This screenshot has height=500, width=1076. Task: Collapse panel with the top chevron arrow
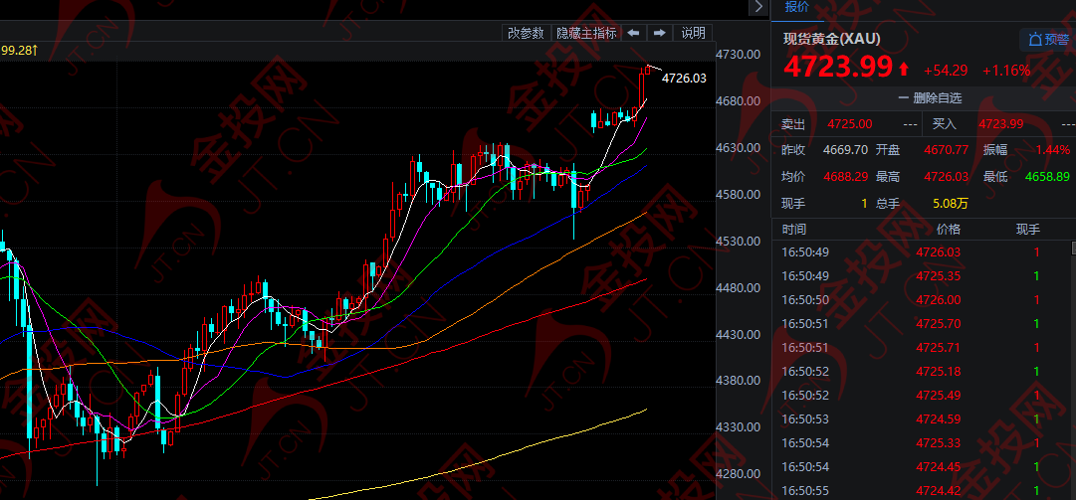[757, 7]
